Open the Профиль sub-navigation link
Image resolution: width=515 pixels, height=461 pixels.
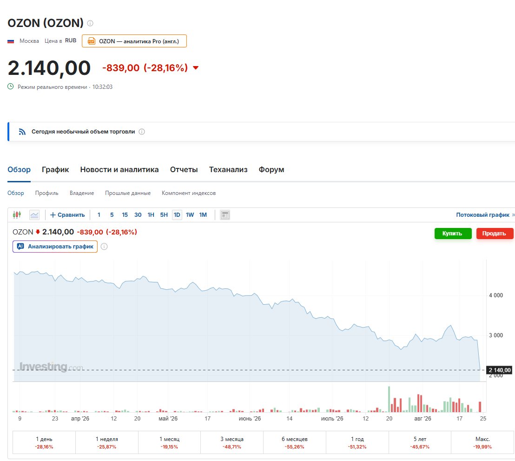tap(46, 193)
